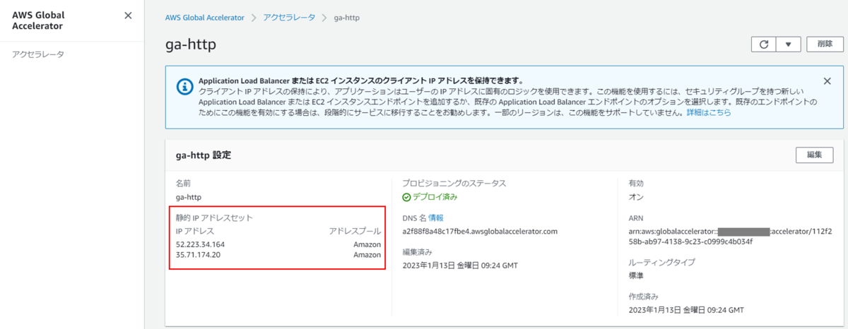
Task: Select アクセラレータ in the sidebar
Action: [x=38, y=54]
